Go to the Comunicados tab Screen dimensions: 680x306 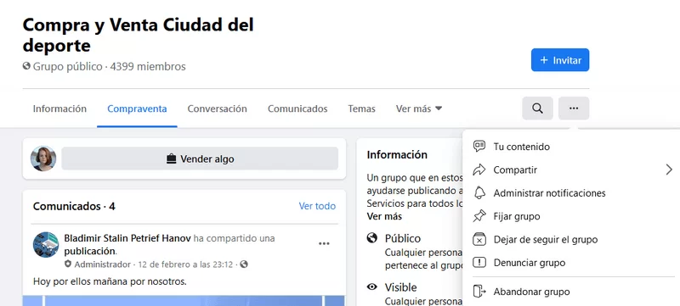[x=297, y=108]
